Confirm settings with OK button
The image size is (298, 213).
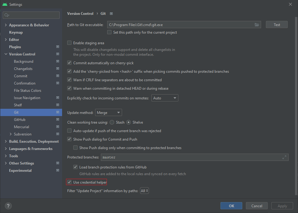click(231, 206)
